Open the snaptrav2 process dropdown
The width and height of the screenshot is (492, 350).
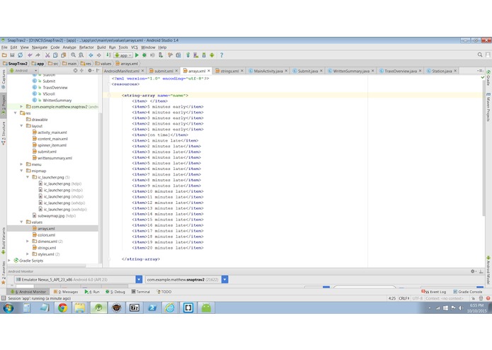click(x=224, y=279)
